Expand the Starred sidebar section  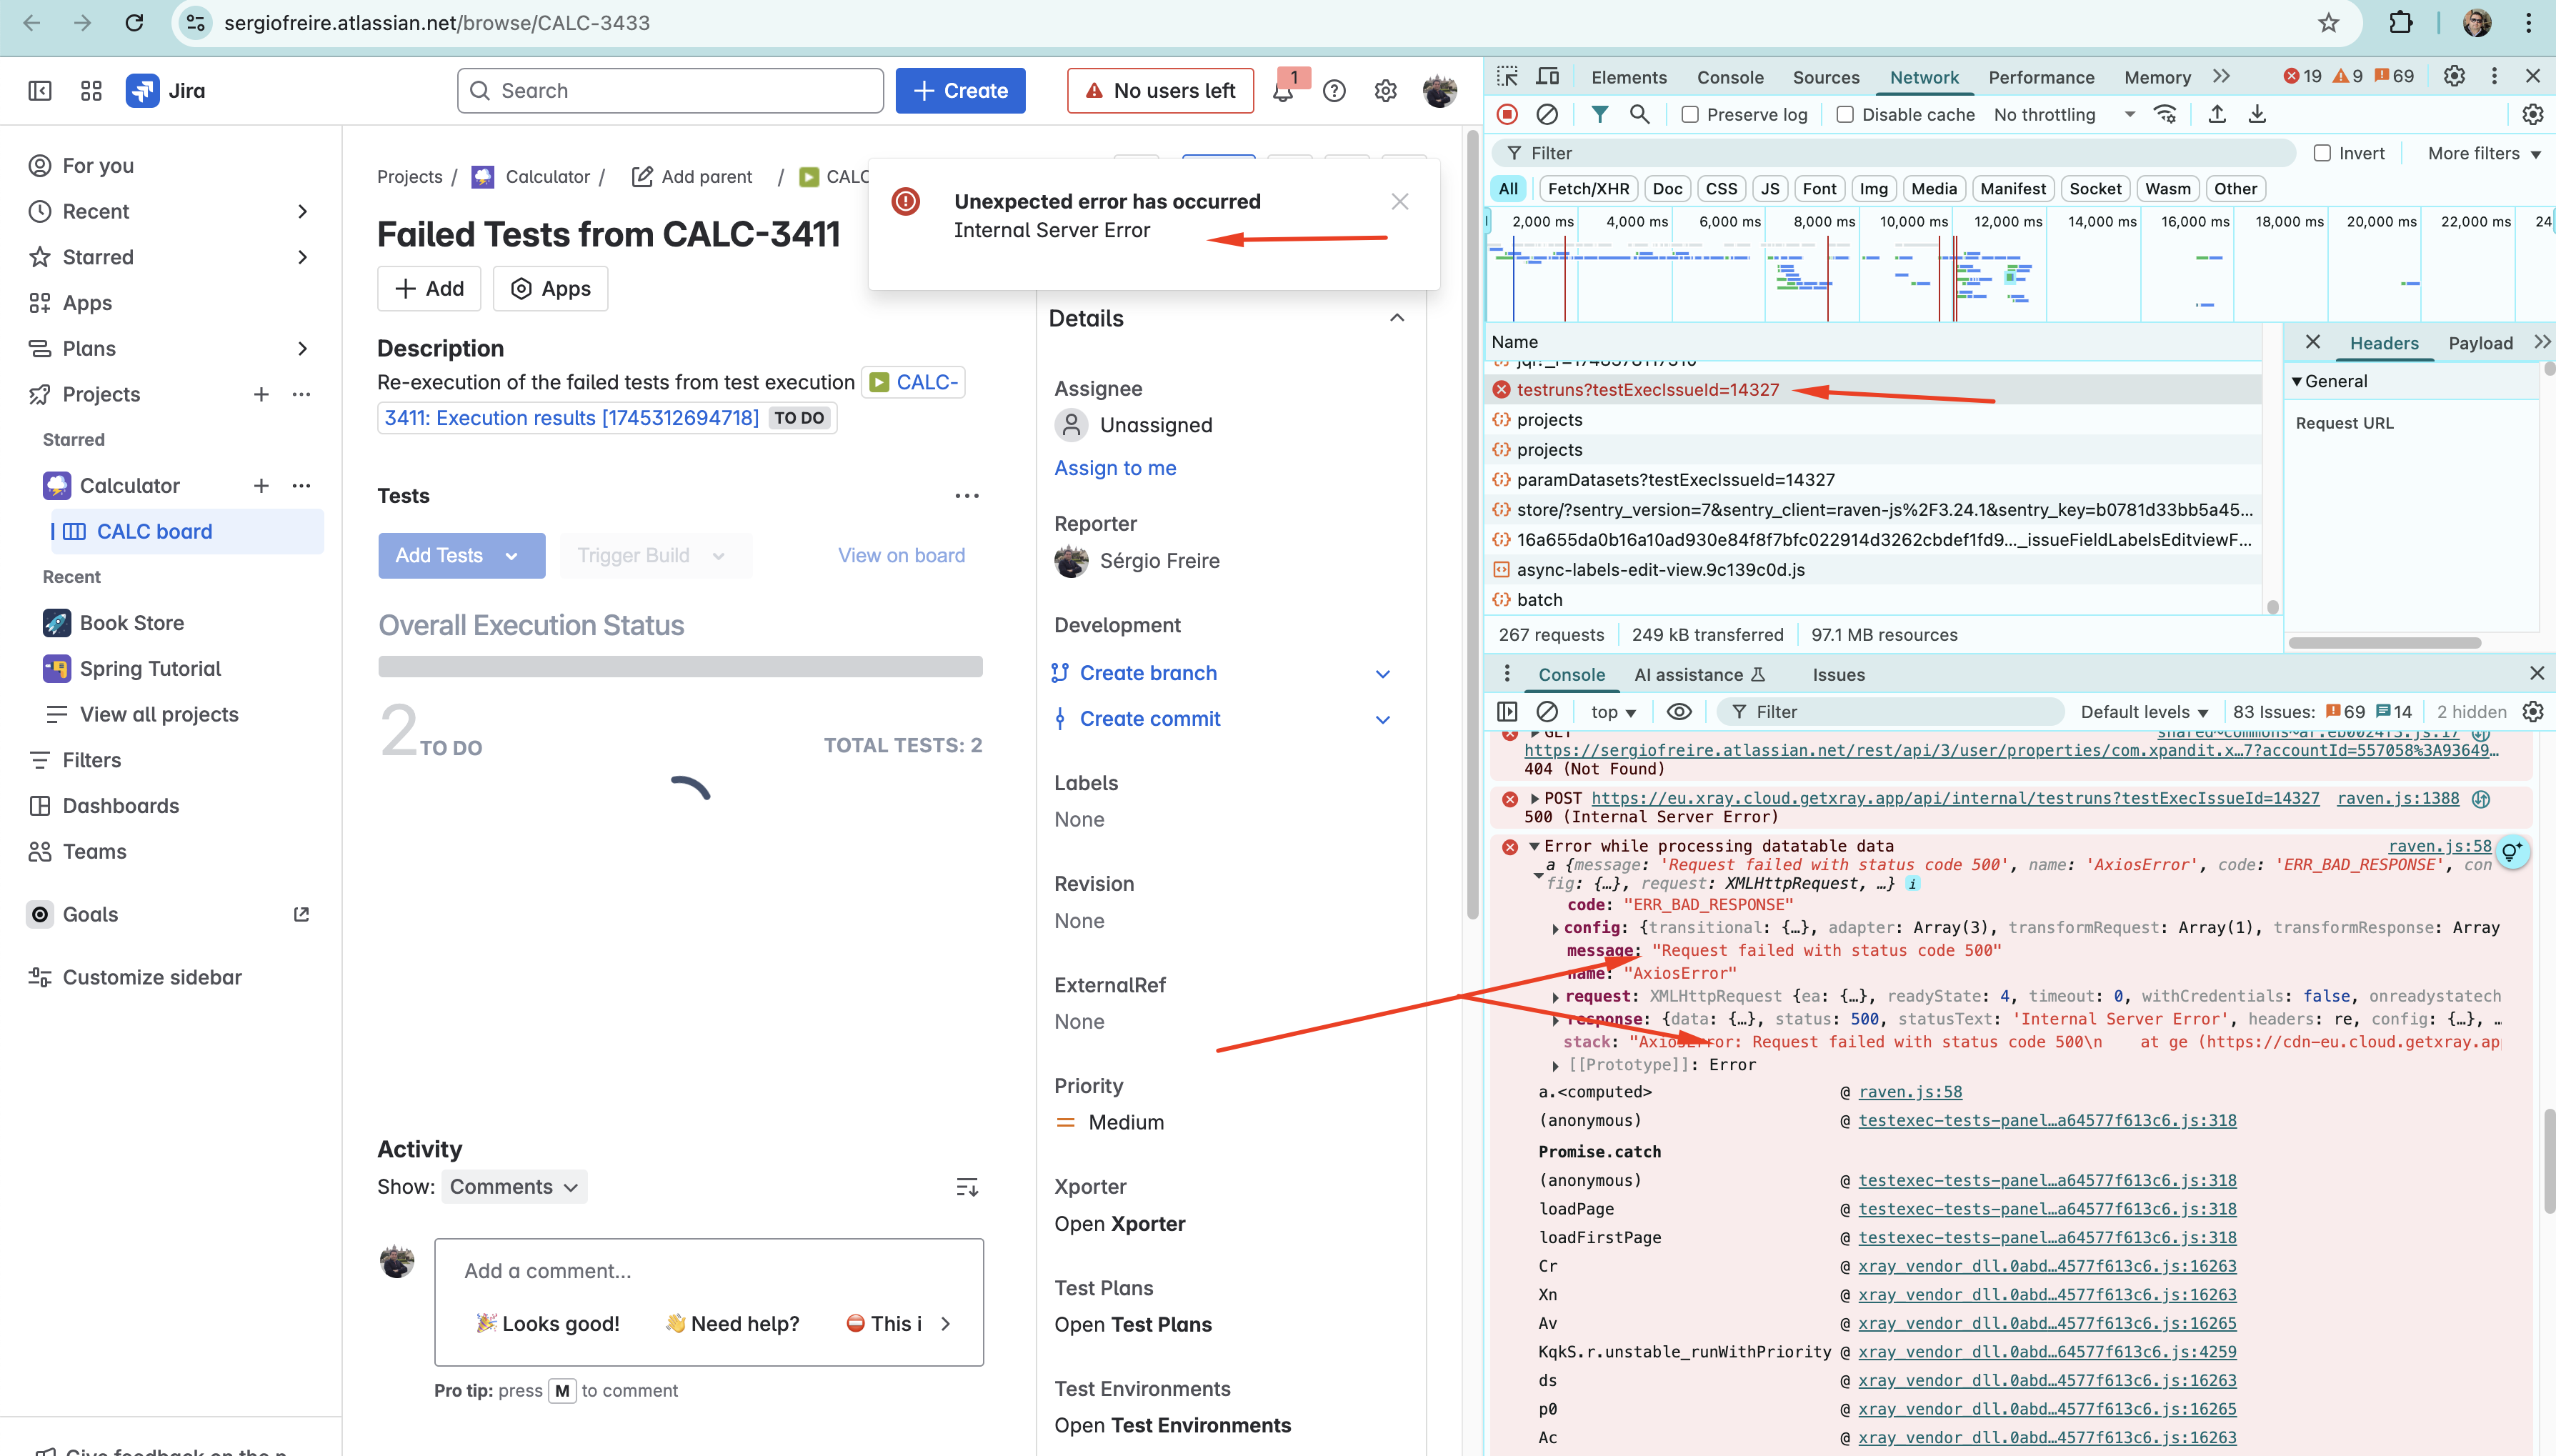(303, 257)
